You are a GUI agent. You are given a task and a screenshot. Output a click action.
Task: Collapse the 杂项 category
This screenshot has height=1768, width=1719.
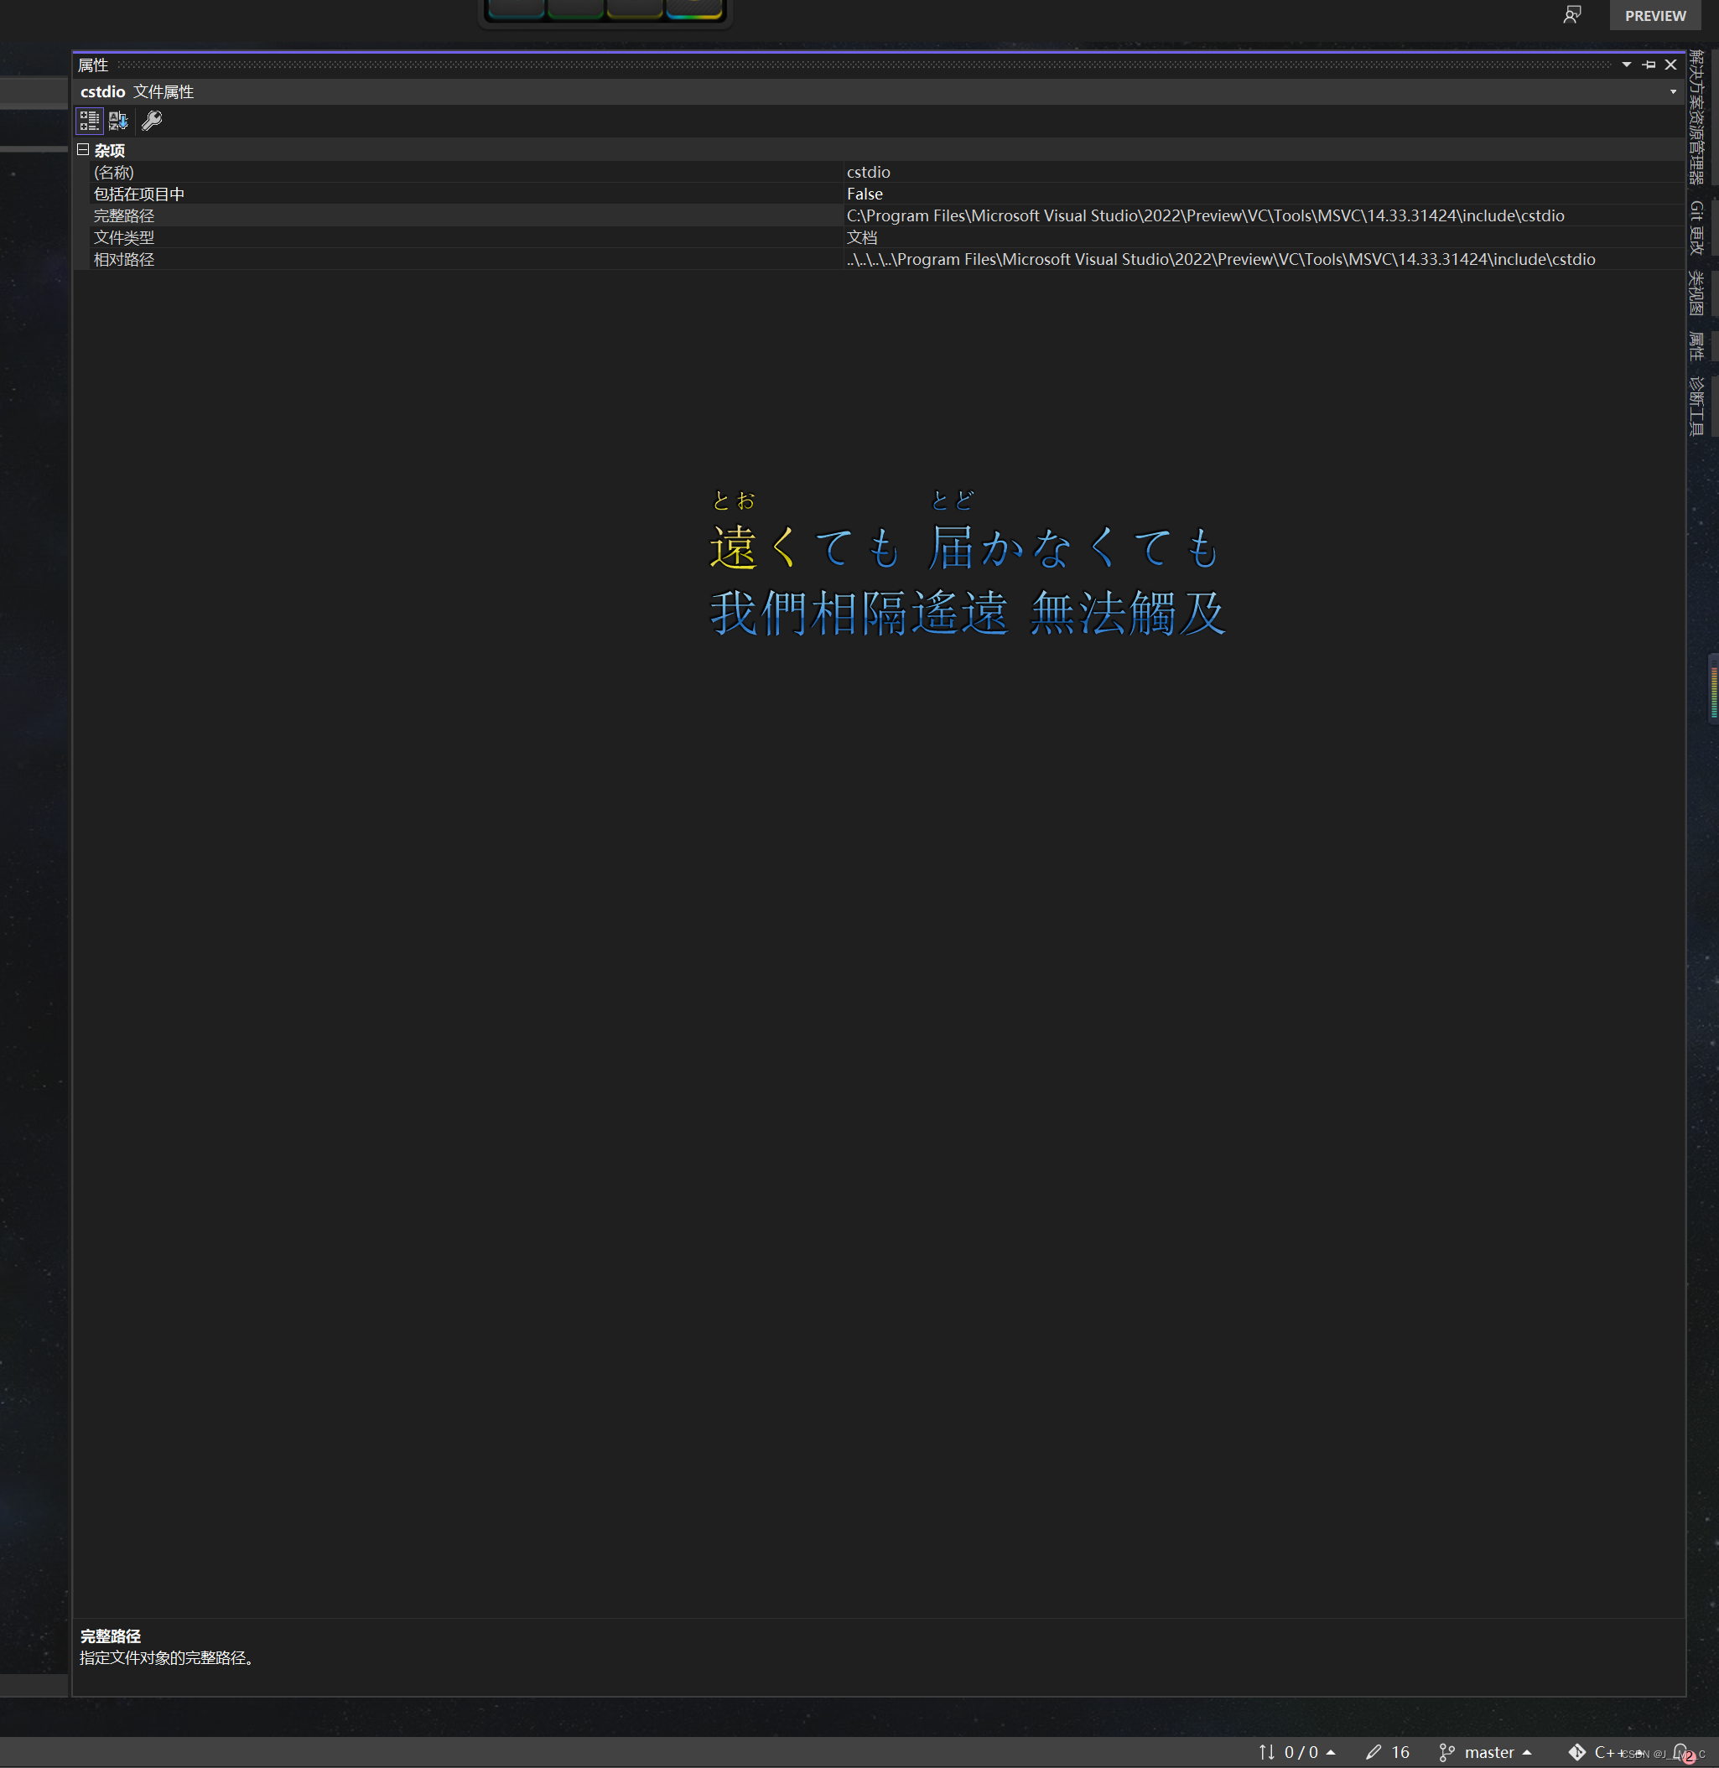coord(83,150)
